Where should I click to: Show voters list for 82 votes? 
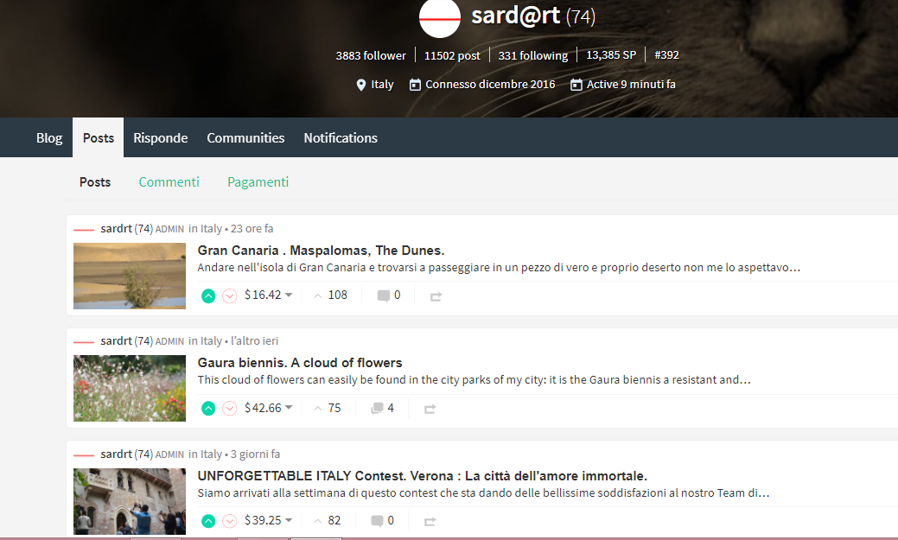(328, 520)
